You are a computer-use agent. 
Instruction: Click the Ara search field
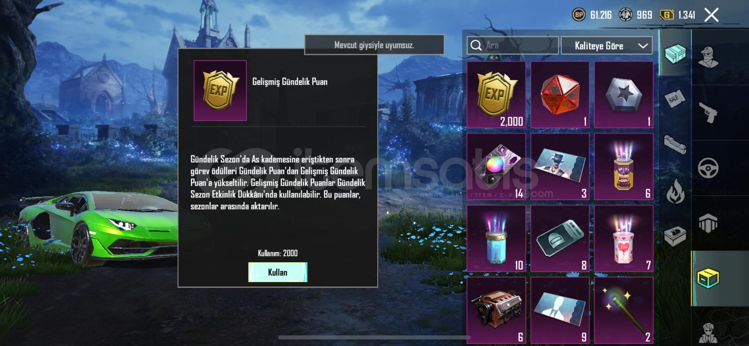point(513,45)
